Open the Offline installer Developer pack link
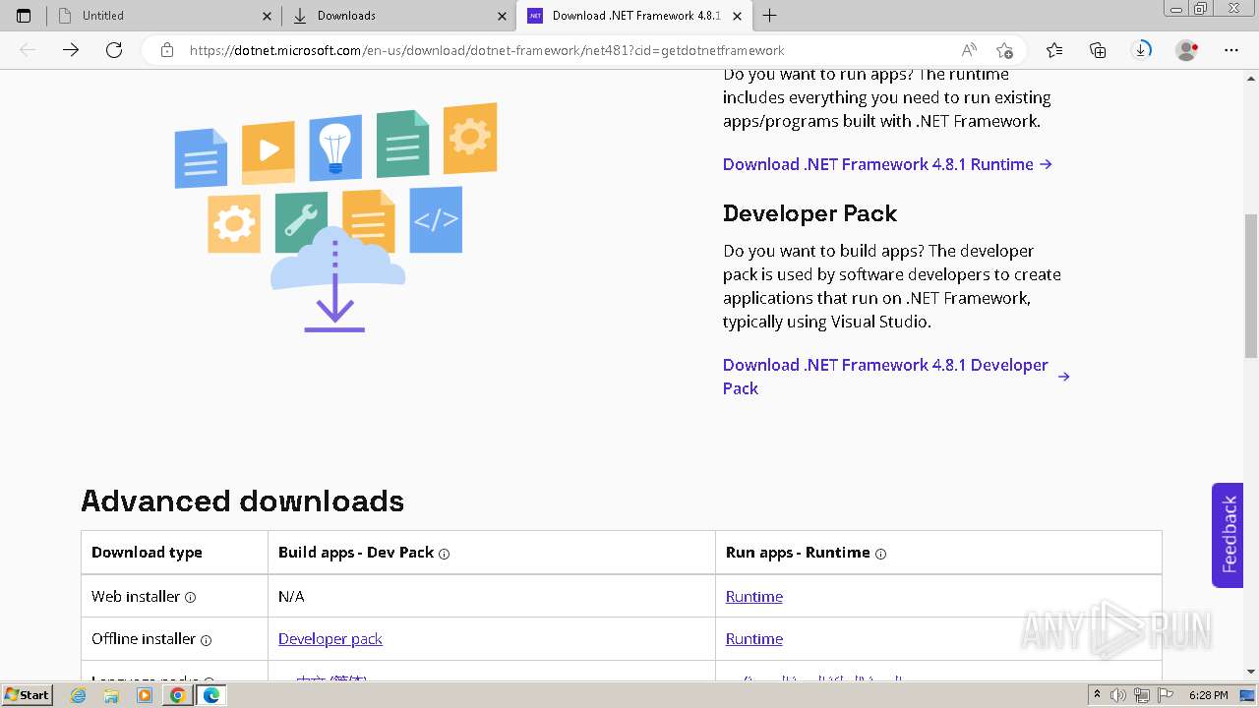The height and width of the screenshot is (708, 1259). [330, 638]
